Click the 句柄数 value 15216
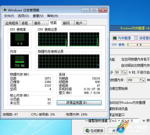The height and width of the screenshot is (135, 150). (x=96, y=78)
